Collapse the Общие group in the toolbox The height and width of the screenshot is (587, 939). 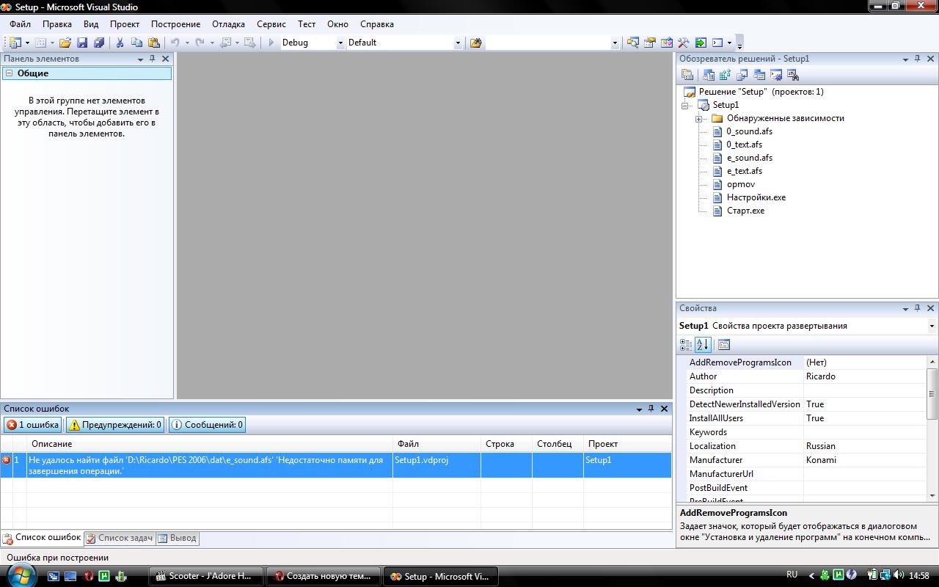pos(9,73)
